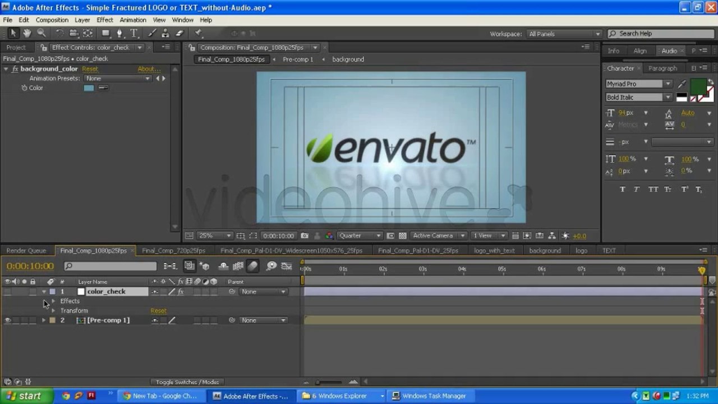
Task: Click the Region of Interest icon
Action: click(x=253, y=236)
